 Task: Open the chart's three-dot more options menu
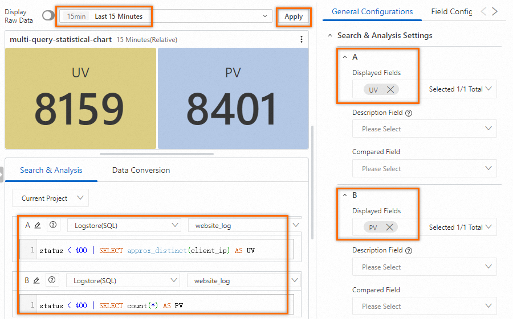click(x=302, y=39)
